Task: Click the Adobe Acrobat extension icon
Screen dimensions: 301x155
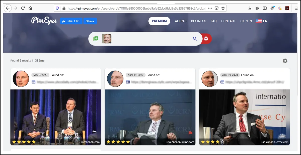Action: 287,8
